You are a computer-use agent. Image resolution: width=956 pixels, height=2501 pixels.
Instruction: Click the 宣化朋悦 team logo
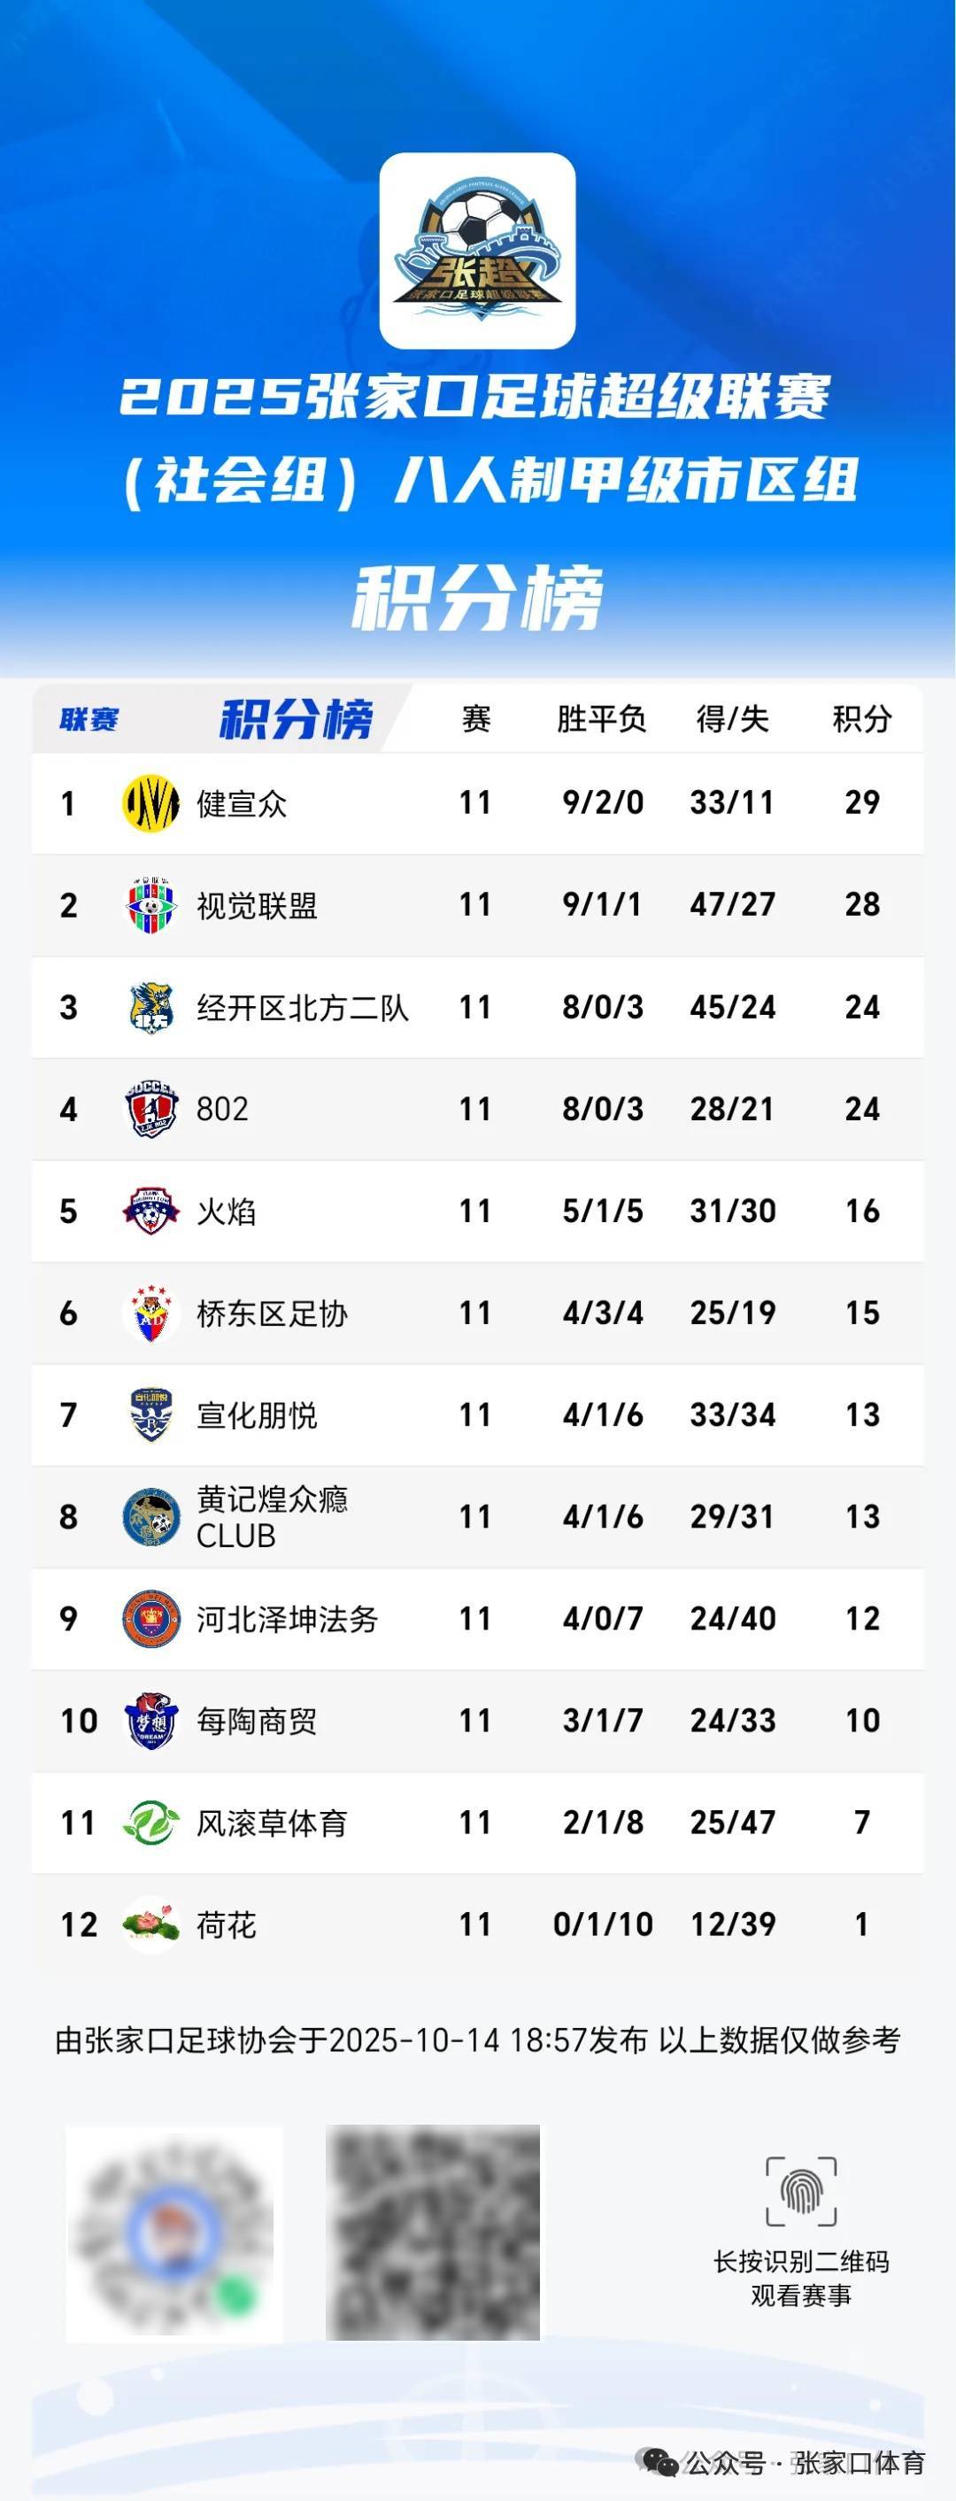click(x=151, y=1414)
